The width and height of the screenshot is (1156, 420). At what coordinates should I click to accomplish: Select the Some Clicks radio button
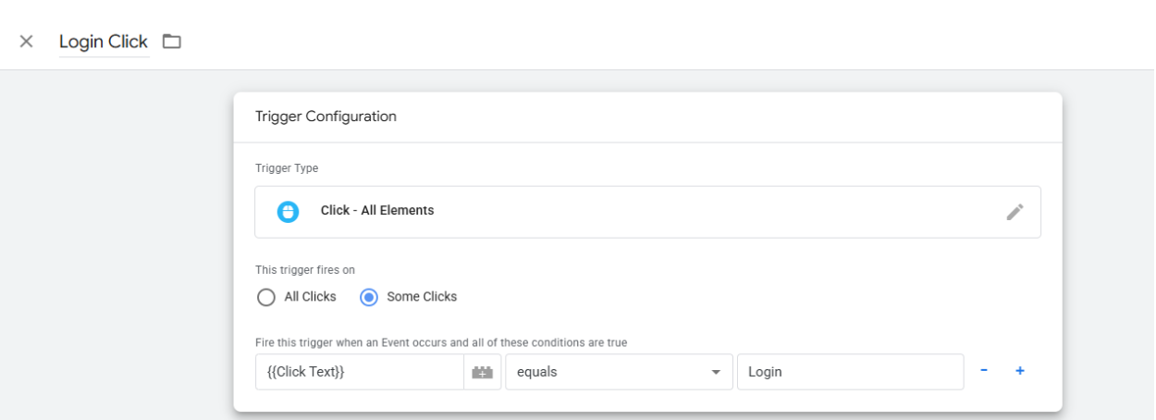369,297
